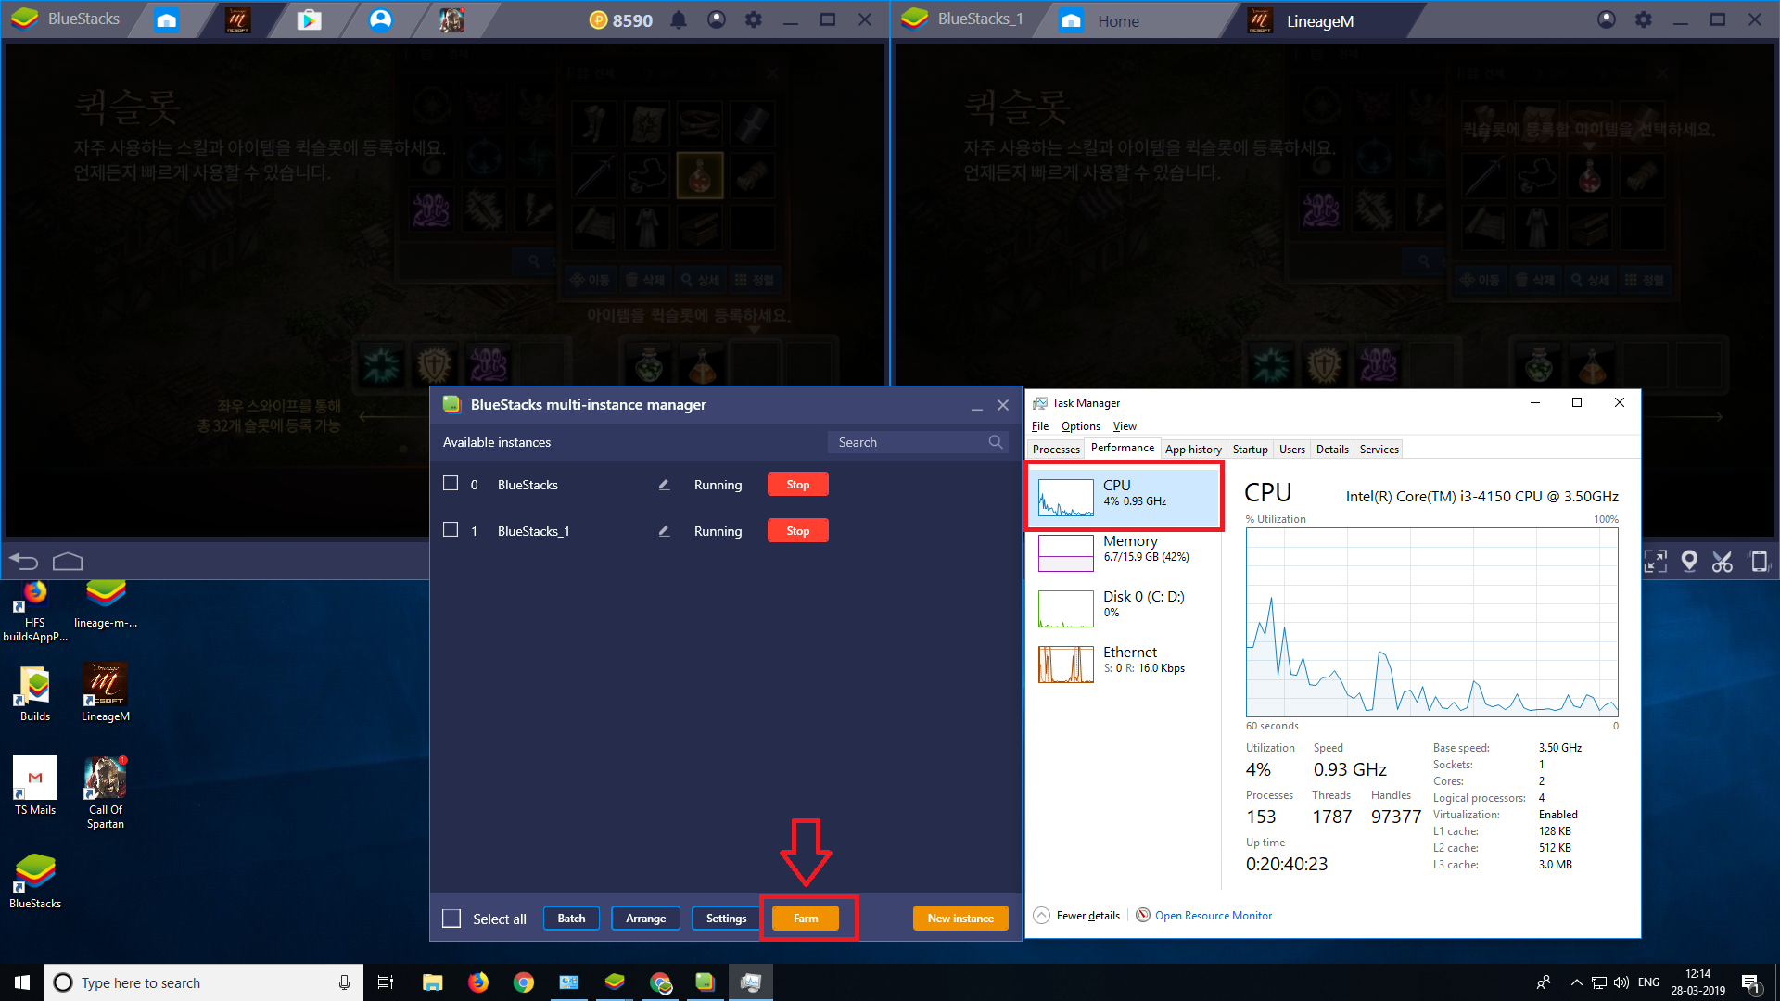
Task: Select the Ethernet performance item
Action: (1125, 664)
